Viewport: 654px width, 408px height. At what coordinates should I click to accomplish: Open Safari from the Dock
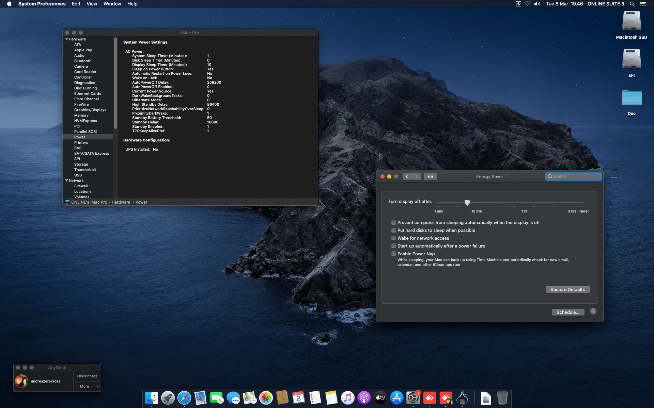(x=184, y=397)
